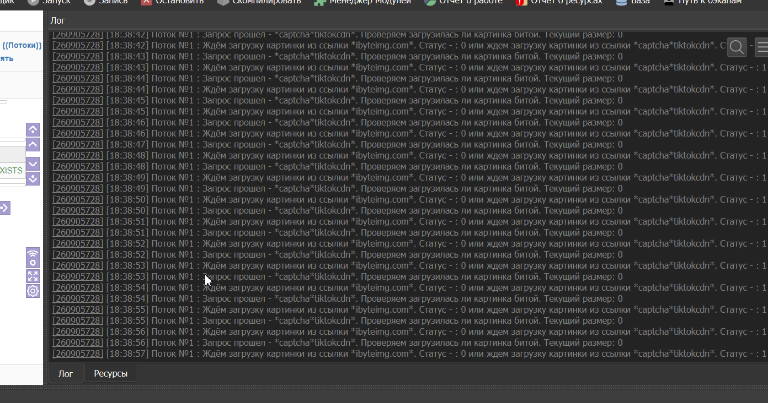The height and width of the screenshot is (403, 768).
Task: Stop the script with Остановить
Action: coord(172,2)
